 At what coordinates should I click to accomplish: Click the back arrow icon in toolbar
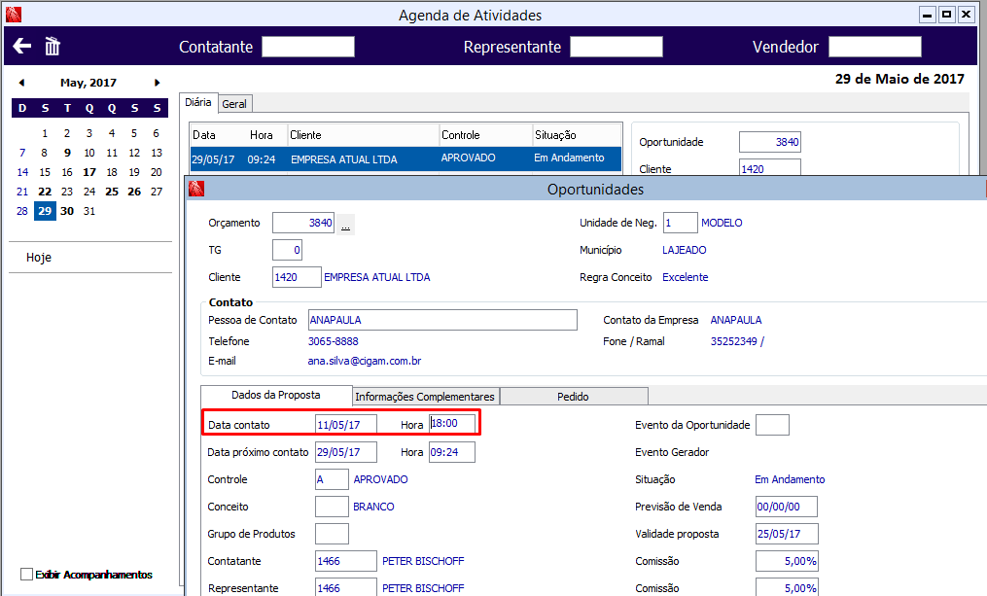tap(22, 46)
